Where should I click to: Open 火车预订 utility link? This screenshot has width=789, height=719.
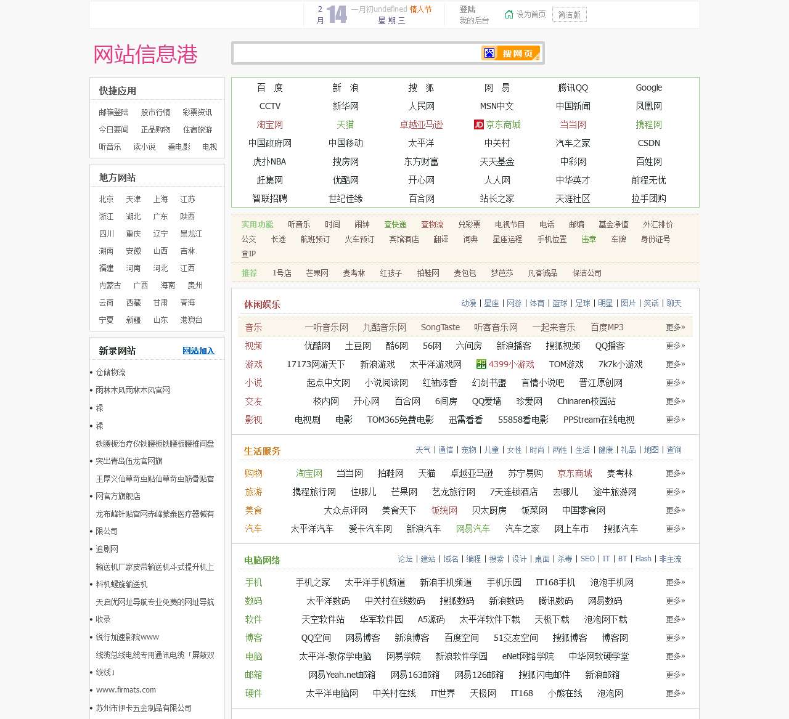pos(359,239)
